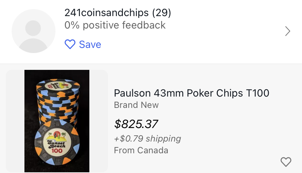Open seller details with the right chevron
Viewport: 302px width, 173px height.
point(287,31)
